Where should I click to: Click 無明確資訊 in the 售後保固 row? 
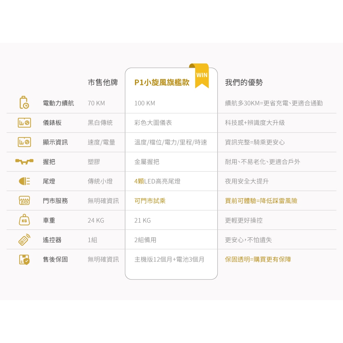pyautogui.click(x=103, y=259)
